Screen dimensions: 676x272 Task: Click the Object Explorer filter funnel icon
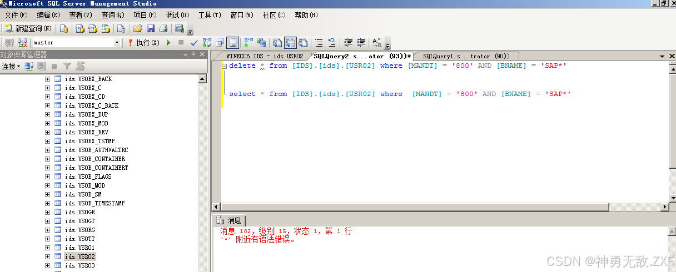tap(67, 66)
